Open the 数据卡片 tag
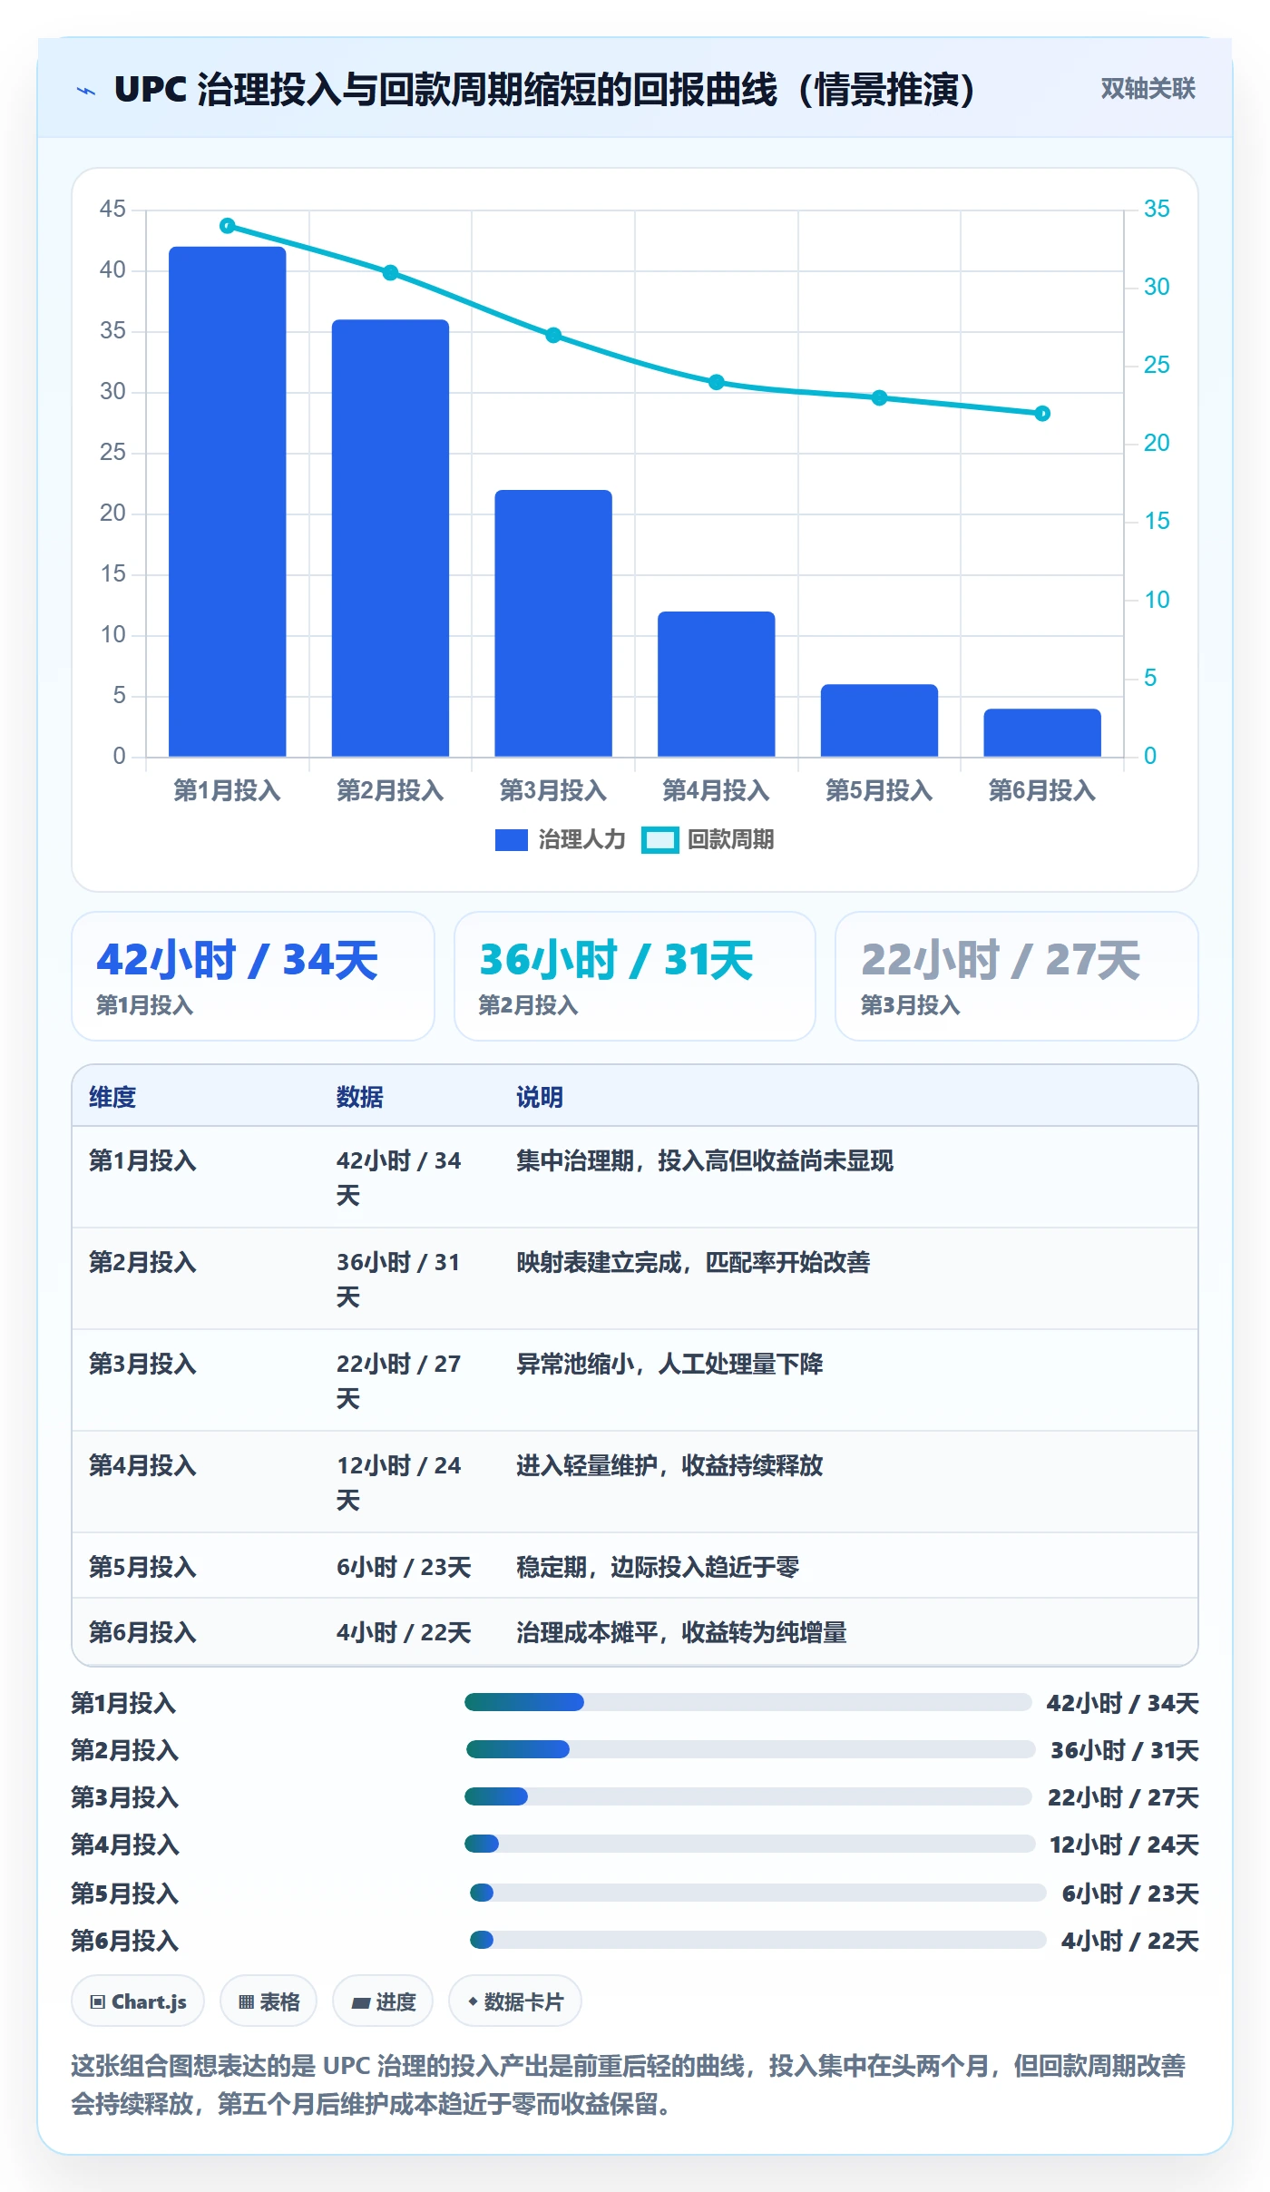The height and width of the screenshot is (2192, 1270). [515, 2001]
